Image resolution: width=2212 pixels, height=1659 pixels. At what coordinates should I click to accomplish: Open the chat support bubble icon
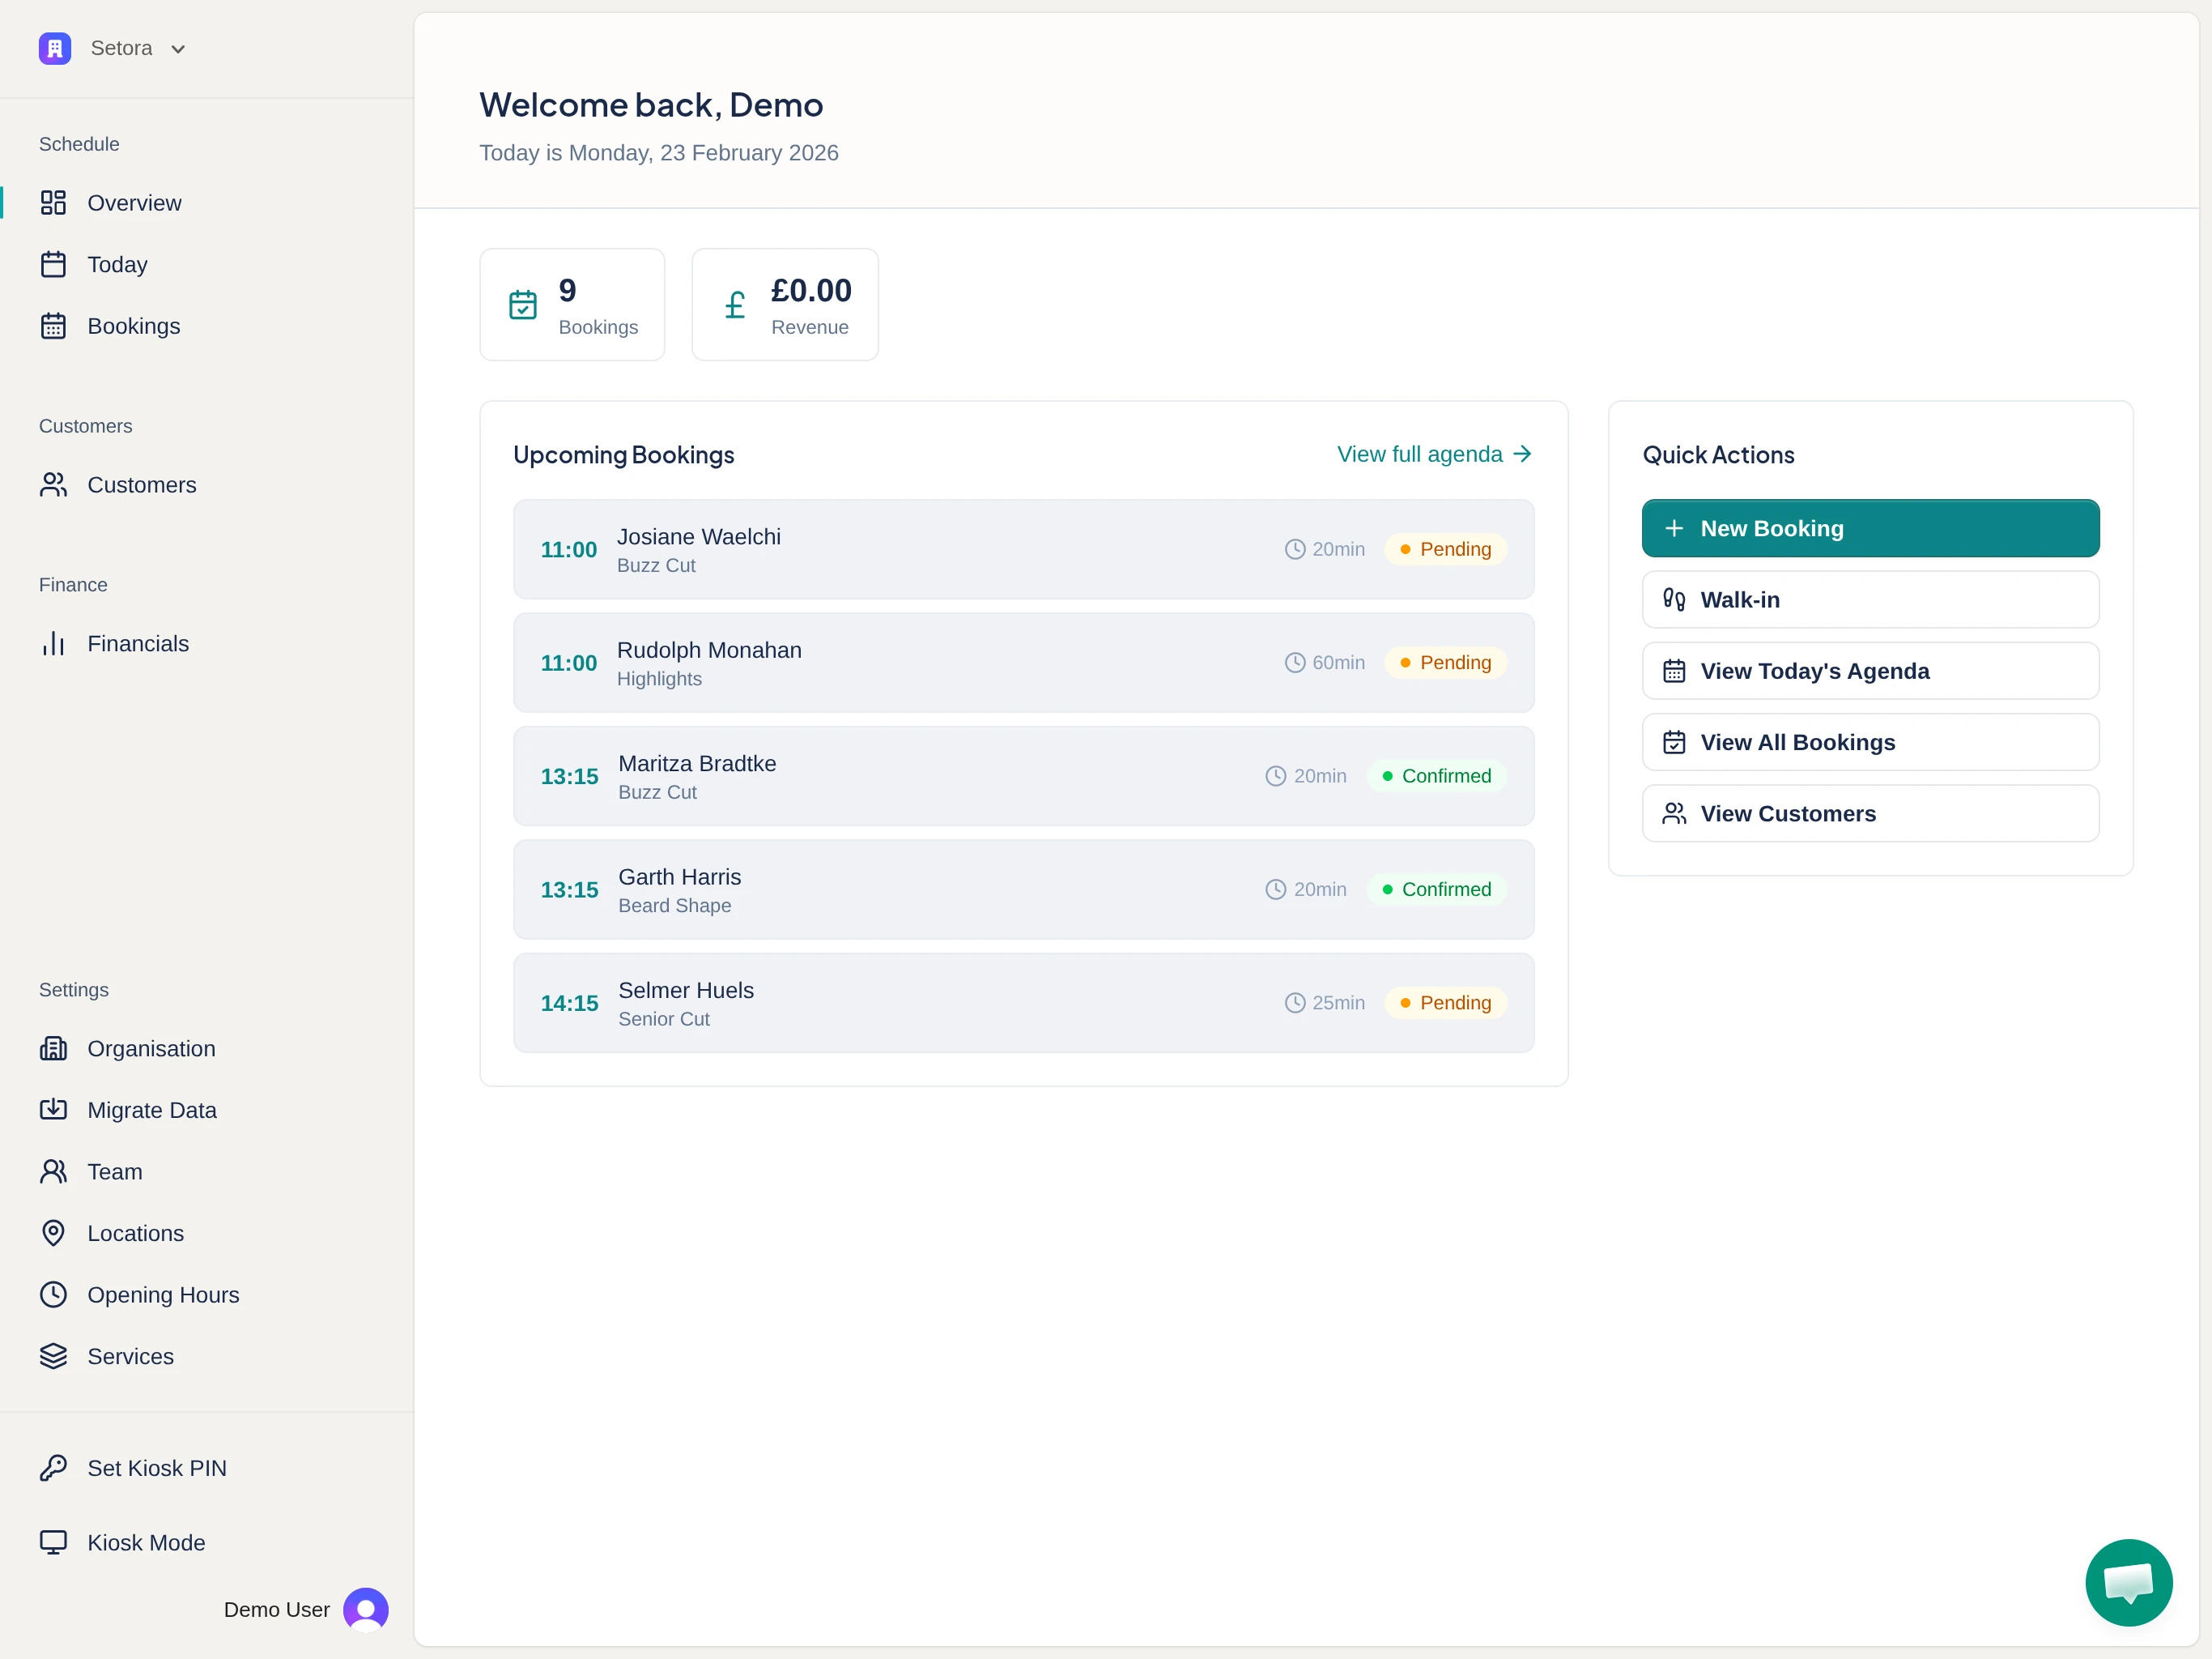point(2128,1582)
